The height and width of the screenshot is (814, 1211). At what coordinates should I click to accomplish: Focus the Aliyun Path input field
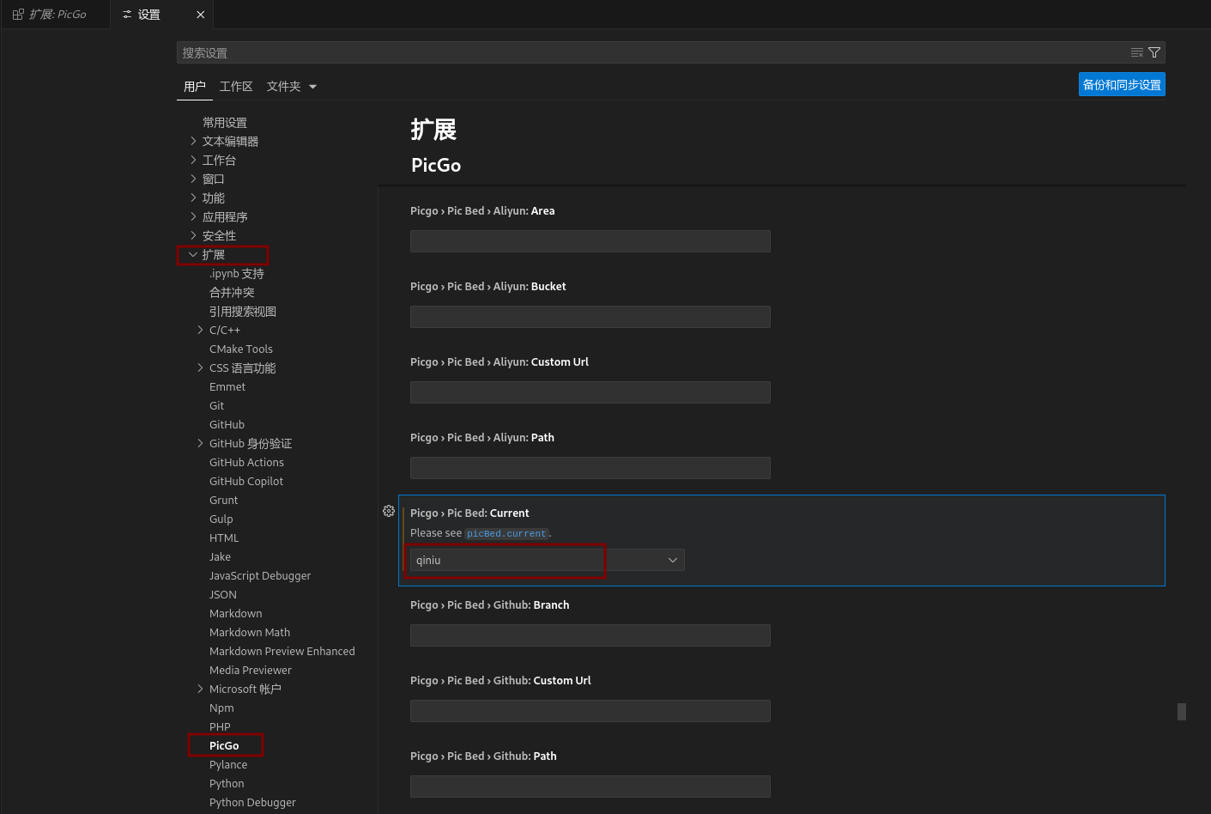590,468
